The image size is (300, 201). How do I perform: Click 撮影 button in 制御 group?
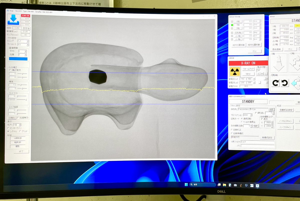[x=18, y=146]
